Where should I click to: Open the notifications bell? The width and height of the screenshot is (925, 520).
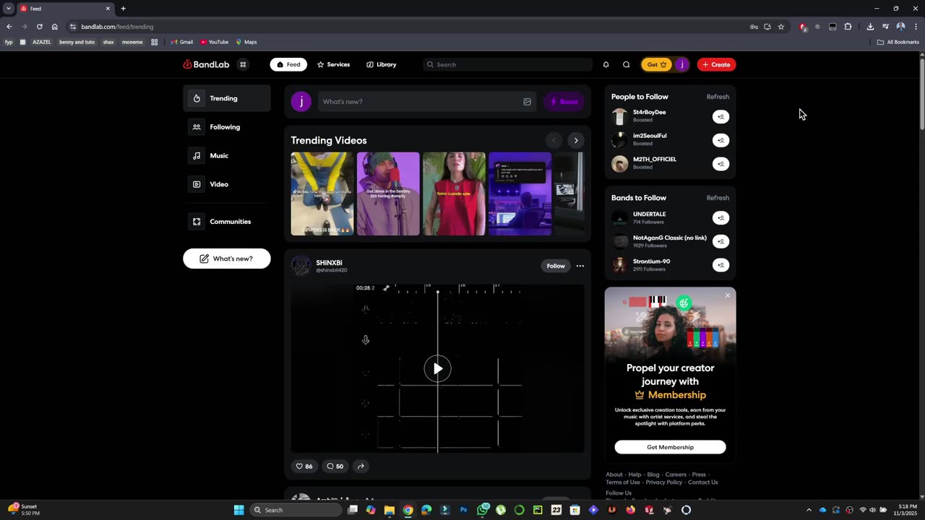[x=606, y=64]
